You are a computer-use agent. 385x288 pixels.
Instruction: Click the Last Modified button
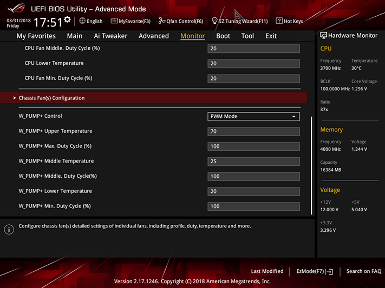click(x=267, y=271)
